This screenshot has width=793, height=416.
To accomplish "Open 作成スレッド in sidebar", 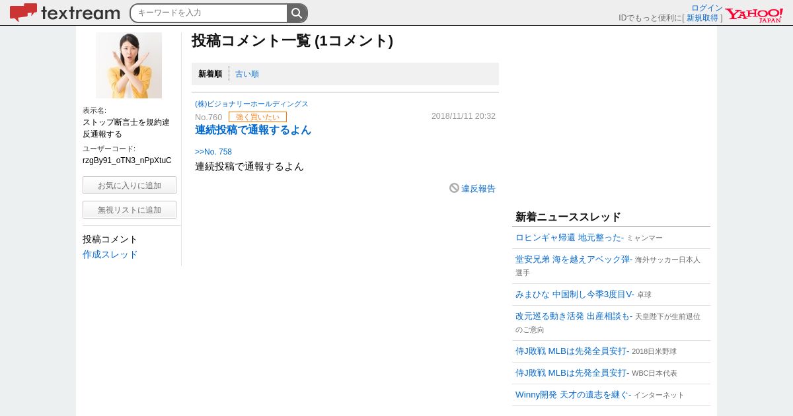I will (110, 254).
